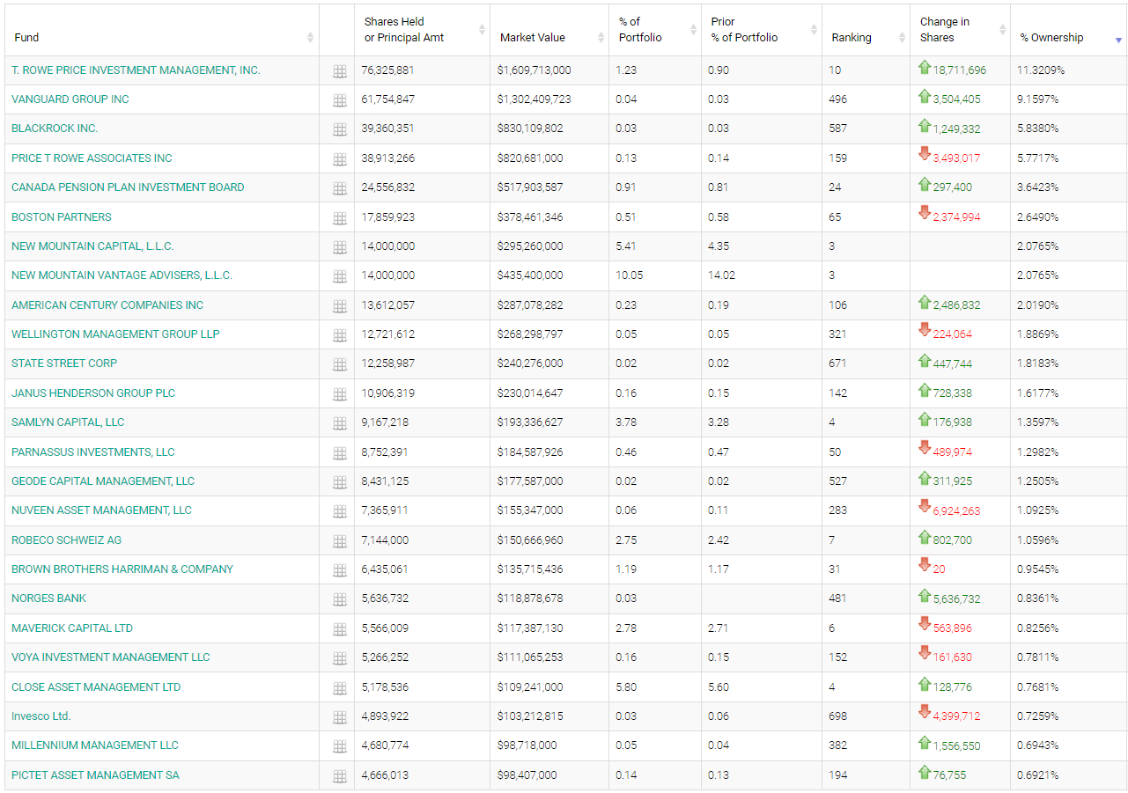Open Millennium Management LLC link
This screenshot has height=793, width=1128.
pyautogui.click(x=95, y=745)
